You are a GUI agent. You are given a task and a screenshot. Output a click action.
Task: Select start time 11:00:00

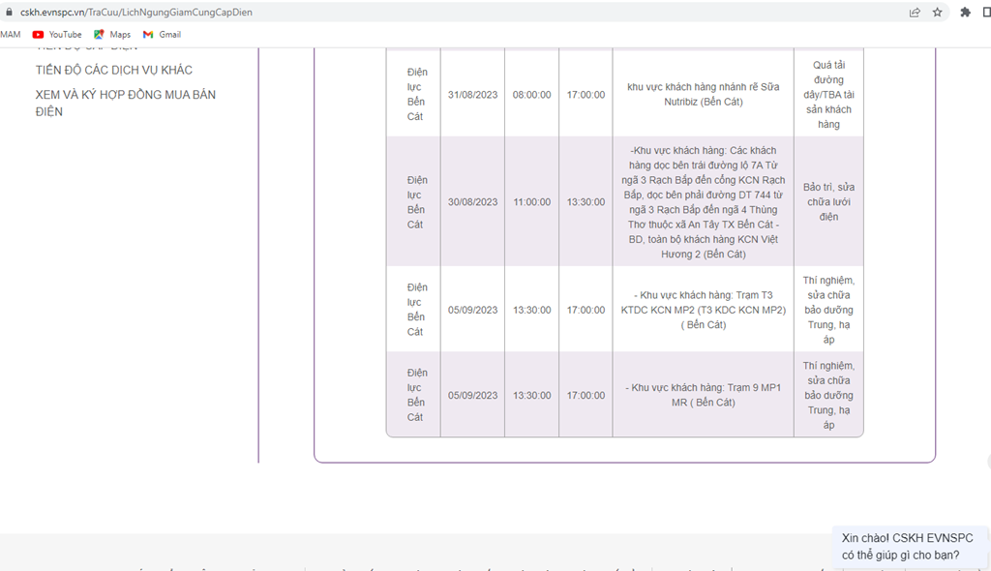(x=531, y=201)
